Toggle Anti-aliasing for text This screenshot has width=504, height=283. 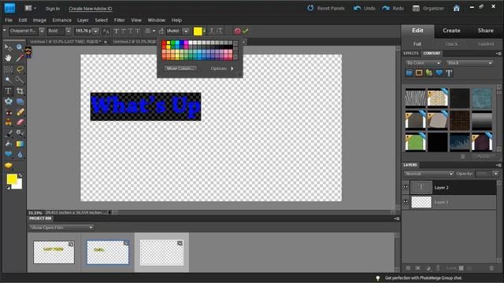click(x=106, y=31)
